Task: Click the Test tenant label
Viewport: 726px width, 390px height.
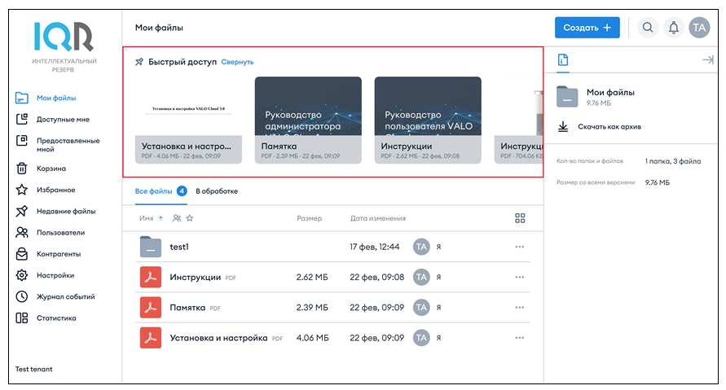Action: point(33,369)
